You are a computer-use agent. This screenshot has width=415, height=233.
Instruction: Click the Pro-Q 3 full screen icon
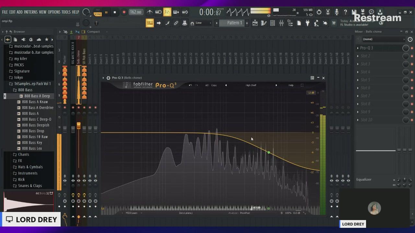302,85
